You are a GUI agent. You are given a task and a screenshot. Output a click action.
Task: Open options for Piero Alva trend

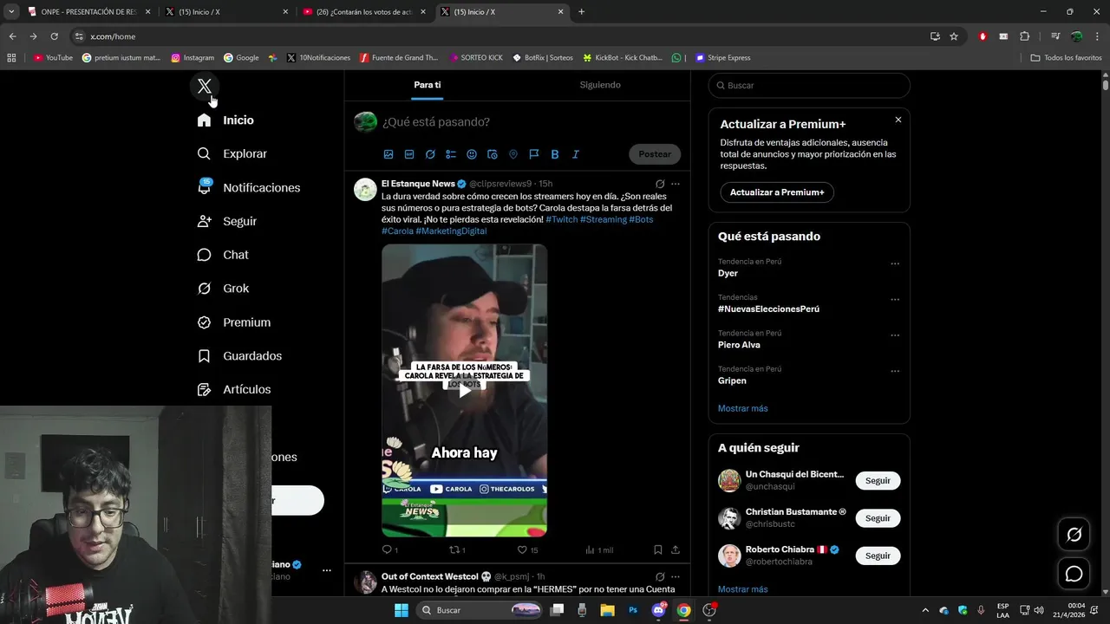[x=895, y=335]
